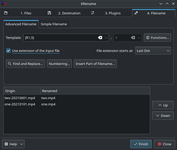Screen dimensions: 177x150
Task: Click the checkmark icon on Finish button
Action: pos(135,144)
